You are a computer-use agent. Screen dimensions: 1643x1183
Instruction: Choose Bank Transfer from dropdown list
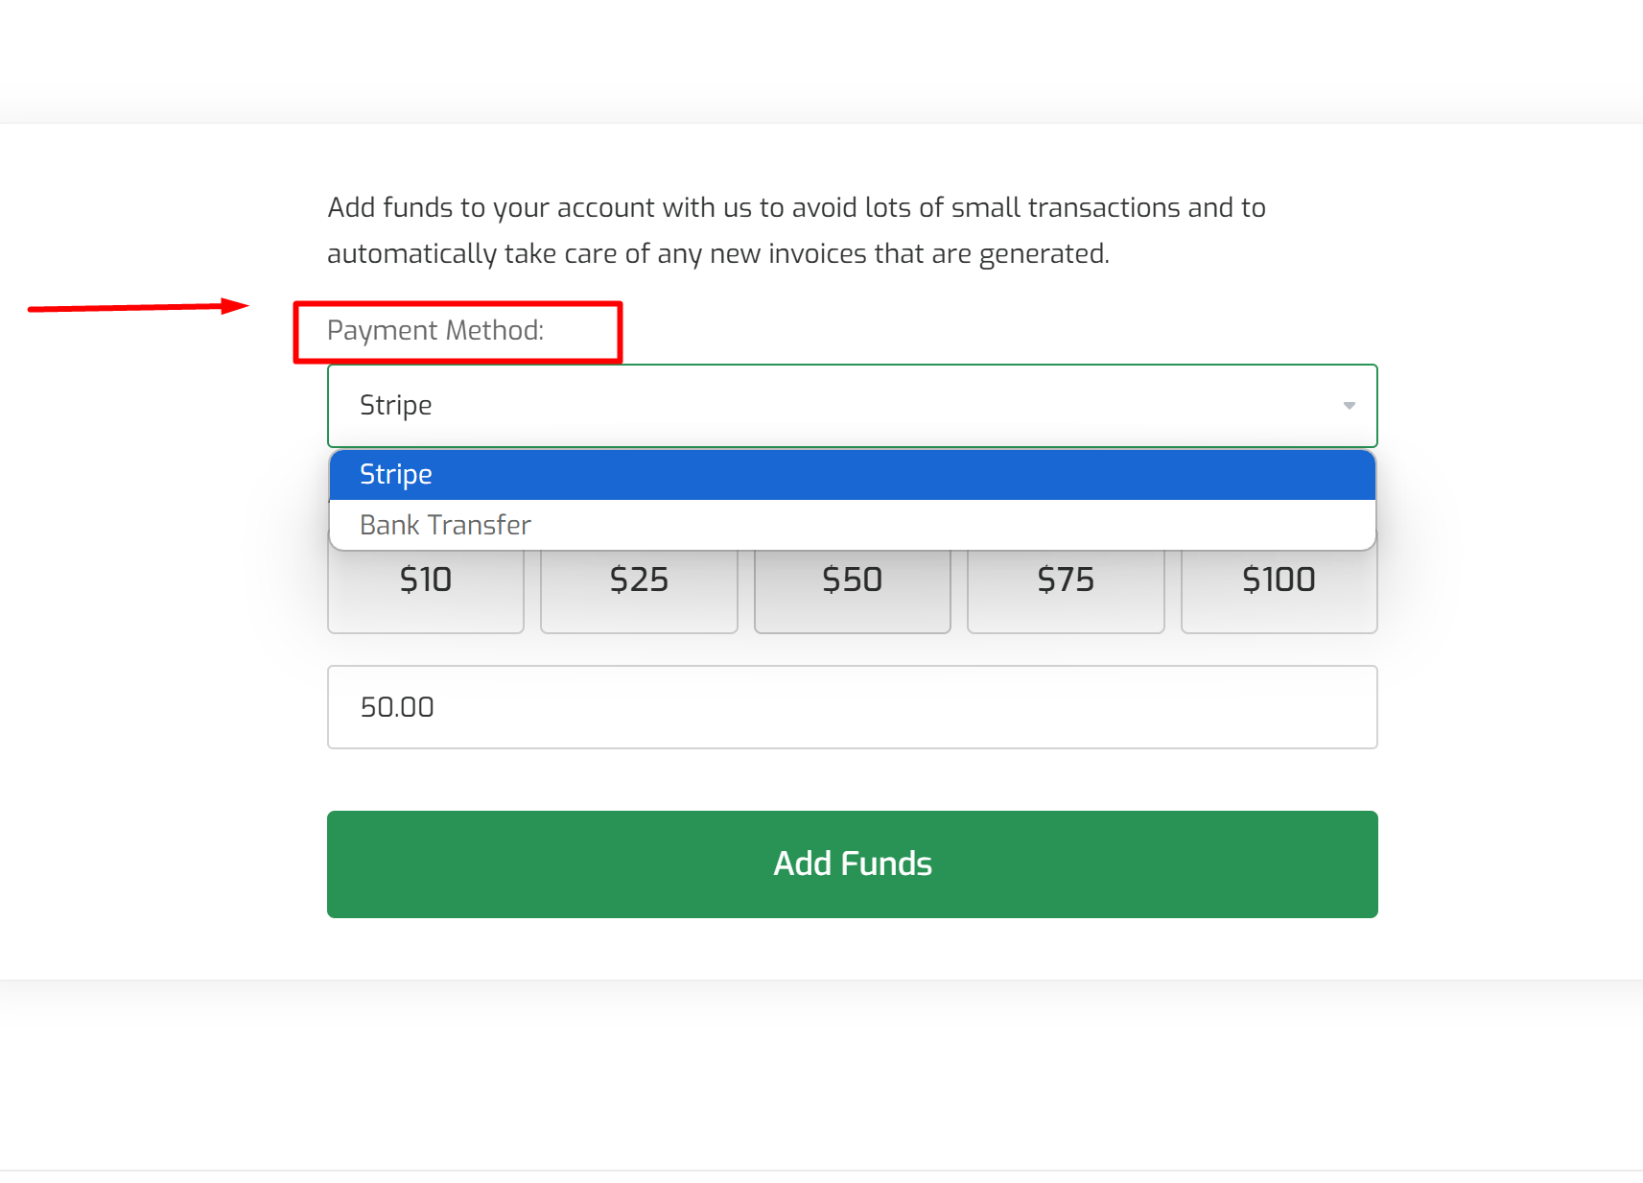coord(852,525)
